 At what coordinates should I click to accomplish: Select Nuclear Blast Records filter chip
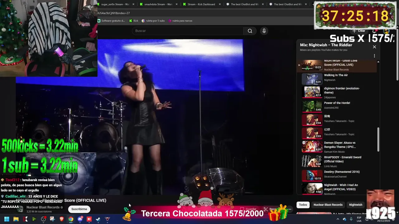328,205
